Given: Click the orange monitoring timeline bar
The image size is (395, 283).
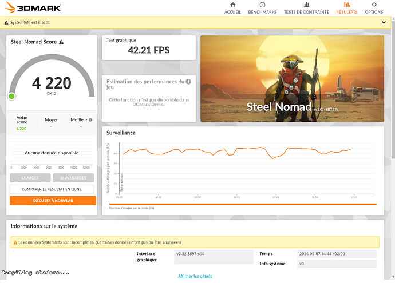Looking at the screenshot, I should click(x=243, y=204).
